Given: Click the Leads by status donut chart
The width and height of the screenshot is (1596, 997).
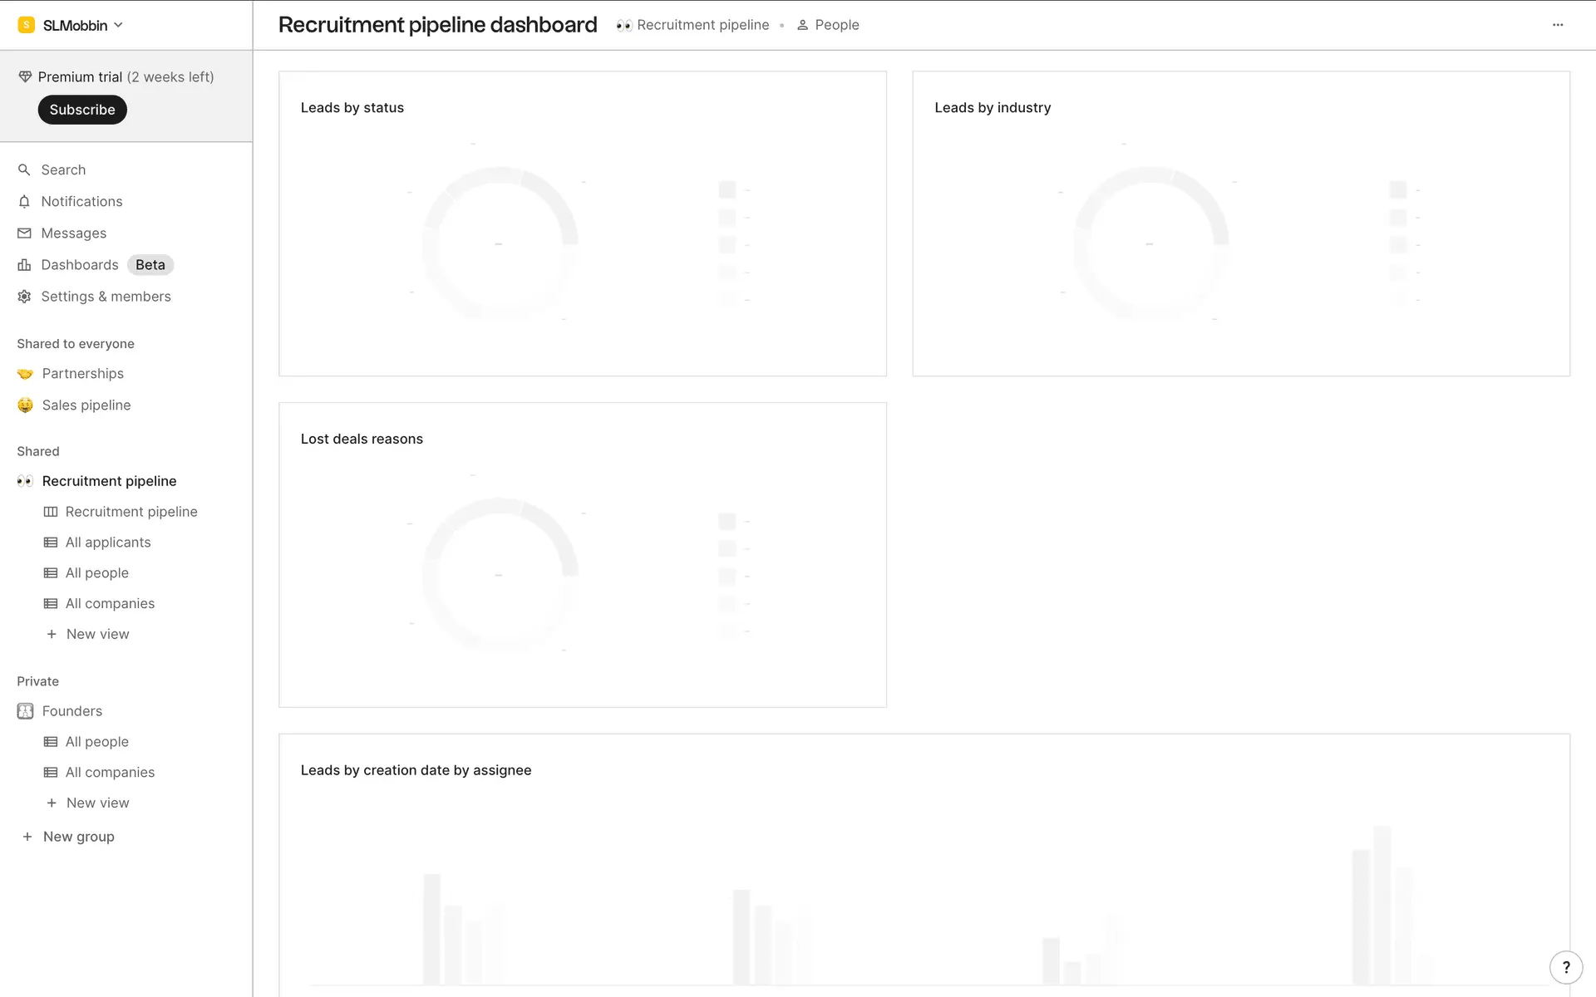Looking at the screenshot, I should point(500,243).
